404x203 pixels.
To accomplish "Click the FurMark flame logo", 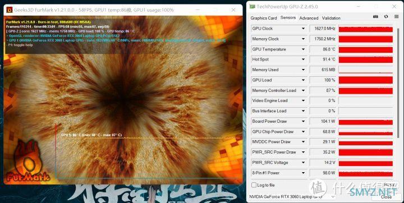I will (27, 160).
